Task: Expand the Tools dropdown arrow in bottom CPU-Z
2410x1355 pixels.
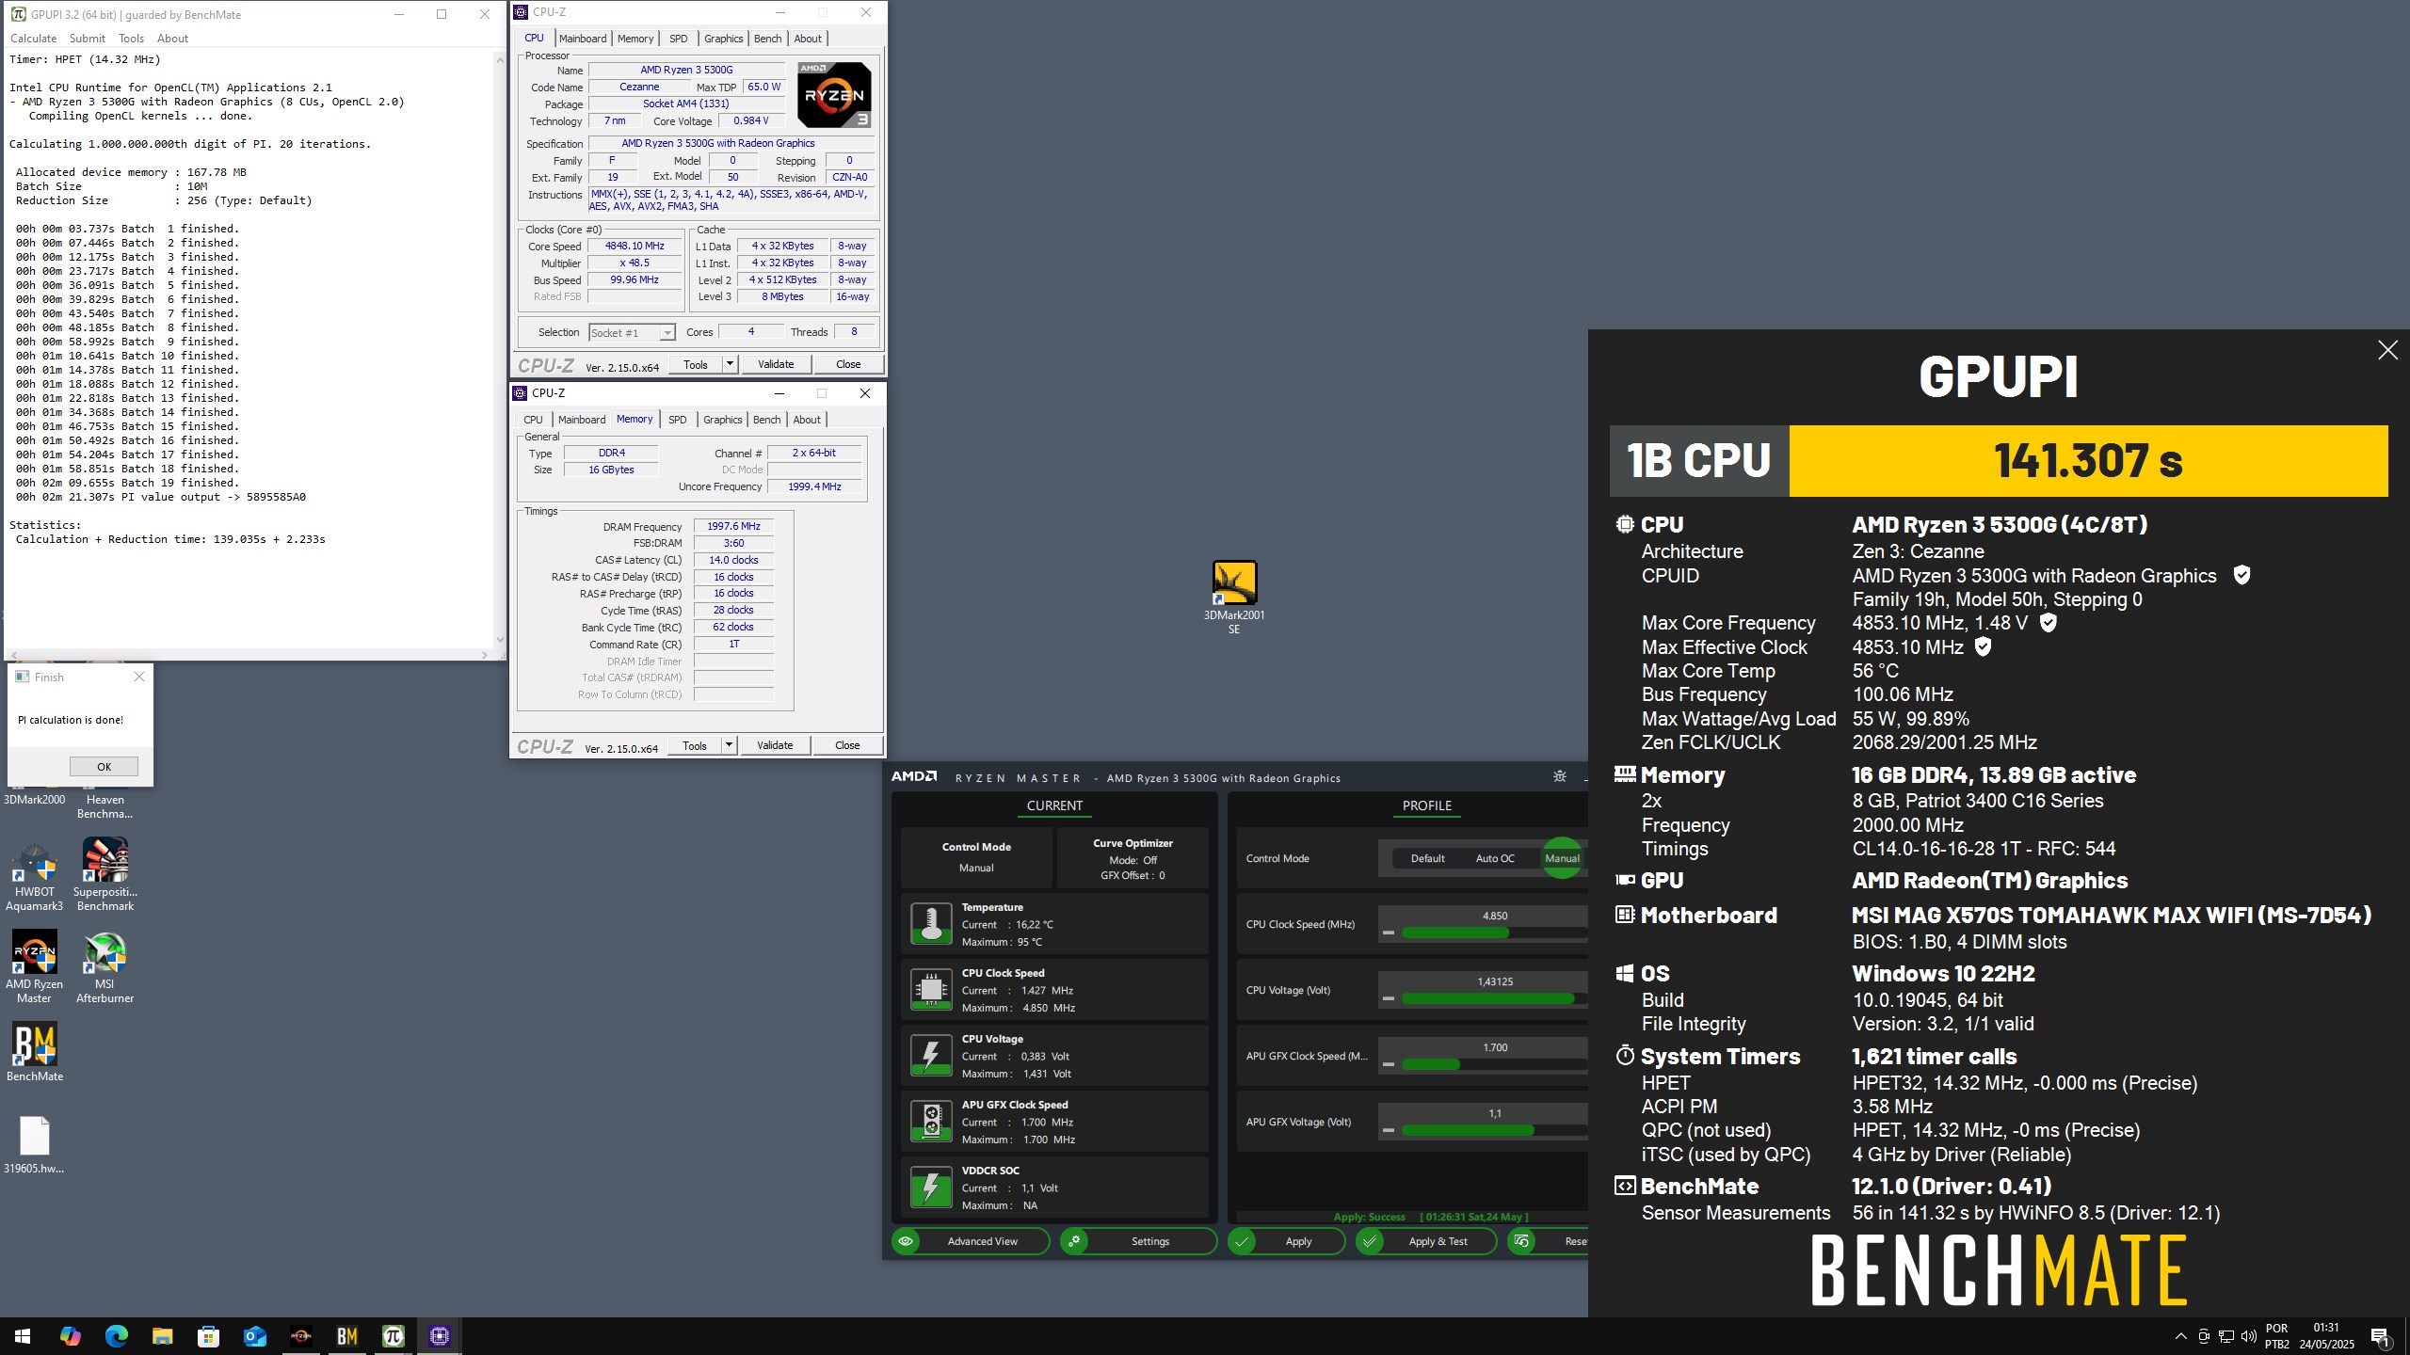Action: (728, 745)
